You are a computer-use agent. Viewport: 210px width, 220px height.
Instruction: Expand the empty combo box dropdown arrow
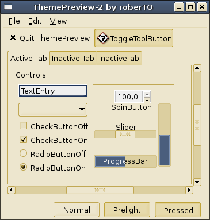coord(82,110)
